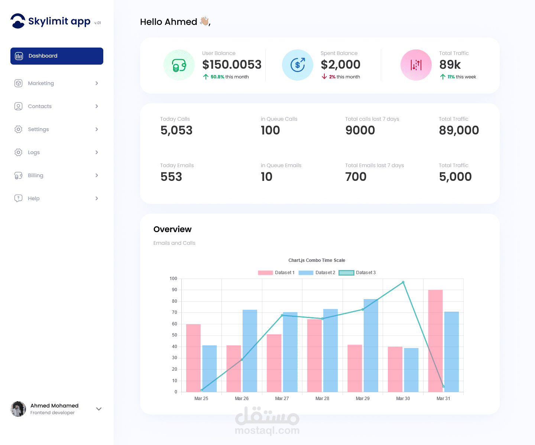Click the Logs gear icon
The height and width of the screenshot is (445, 535).
pyautogui.click(x=18, y=152)
